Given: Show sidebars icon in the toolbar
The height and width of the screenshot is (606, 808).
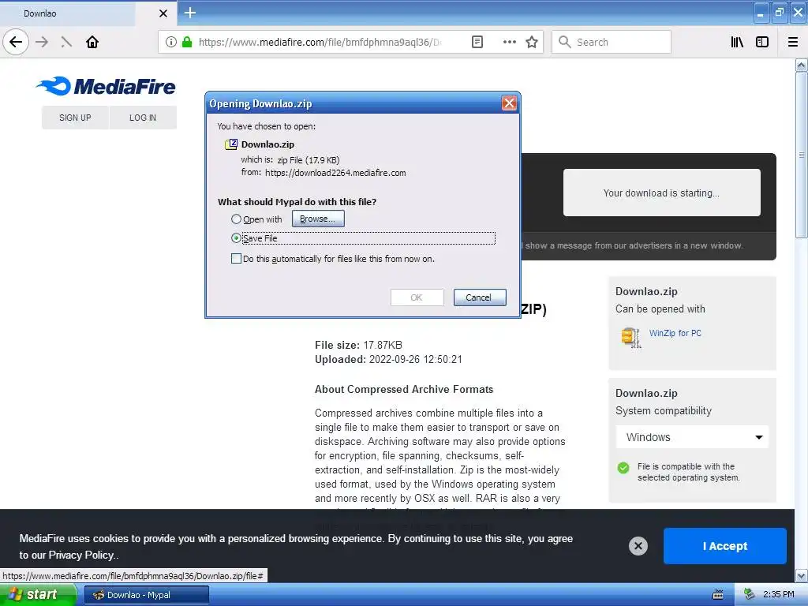Looking at the screenshot, I should coord(762,42).
